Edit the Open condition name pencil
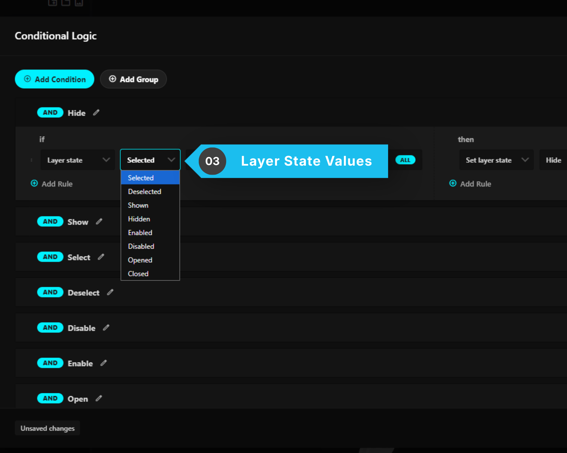The height and width of the screenshot is (453, 567). pyautogui.click(x=99, y=398)
